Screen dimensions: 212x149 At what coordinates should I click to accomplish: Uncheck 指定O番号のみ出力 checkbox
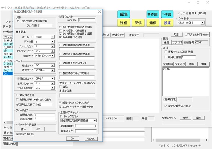click(x=165, y=106)
